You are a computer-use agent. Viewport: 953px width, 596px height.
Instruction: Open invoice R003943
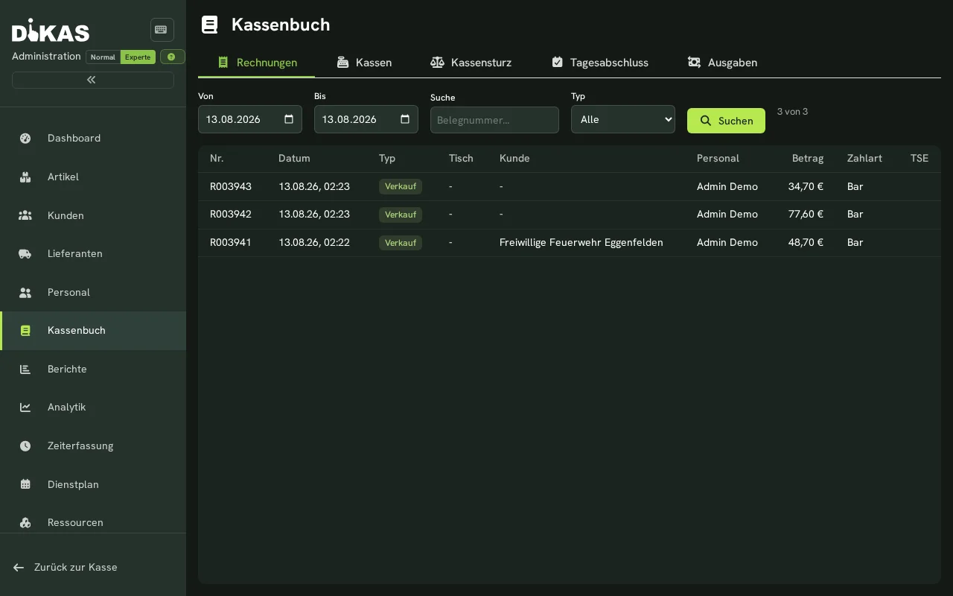[x=570, y=186]
